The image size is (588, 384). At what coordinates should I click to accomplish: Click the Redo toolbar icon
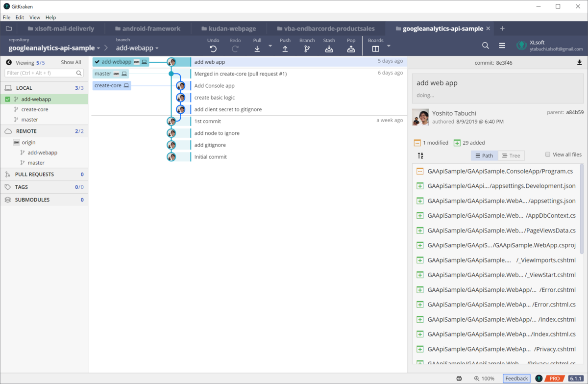click(235, 49)
